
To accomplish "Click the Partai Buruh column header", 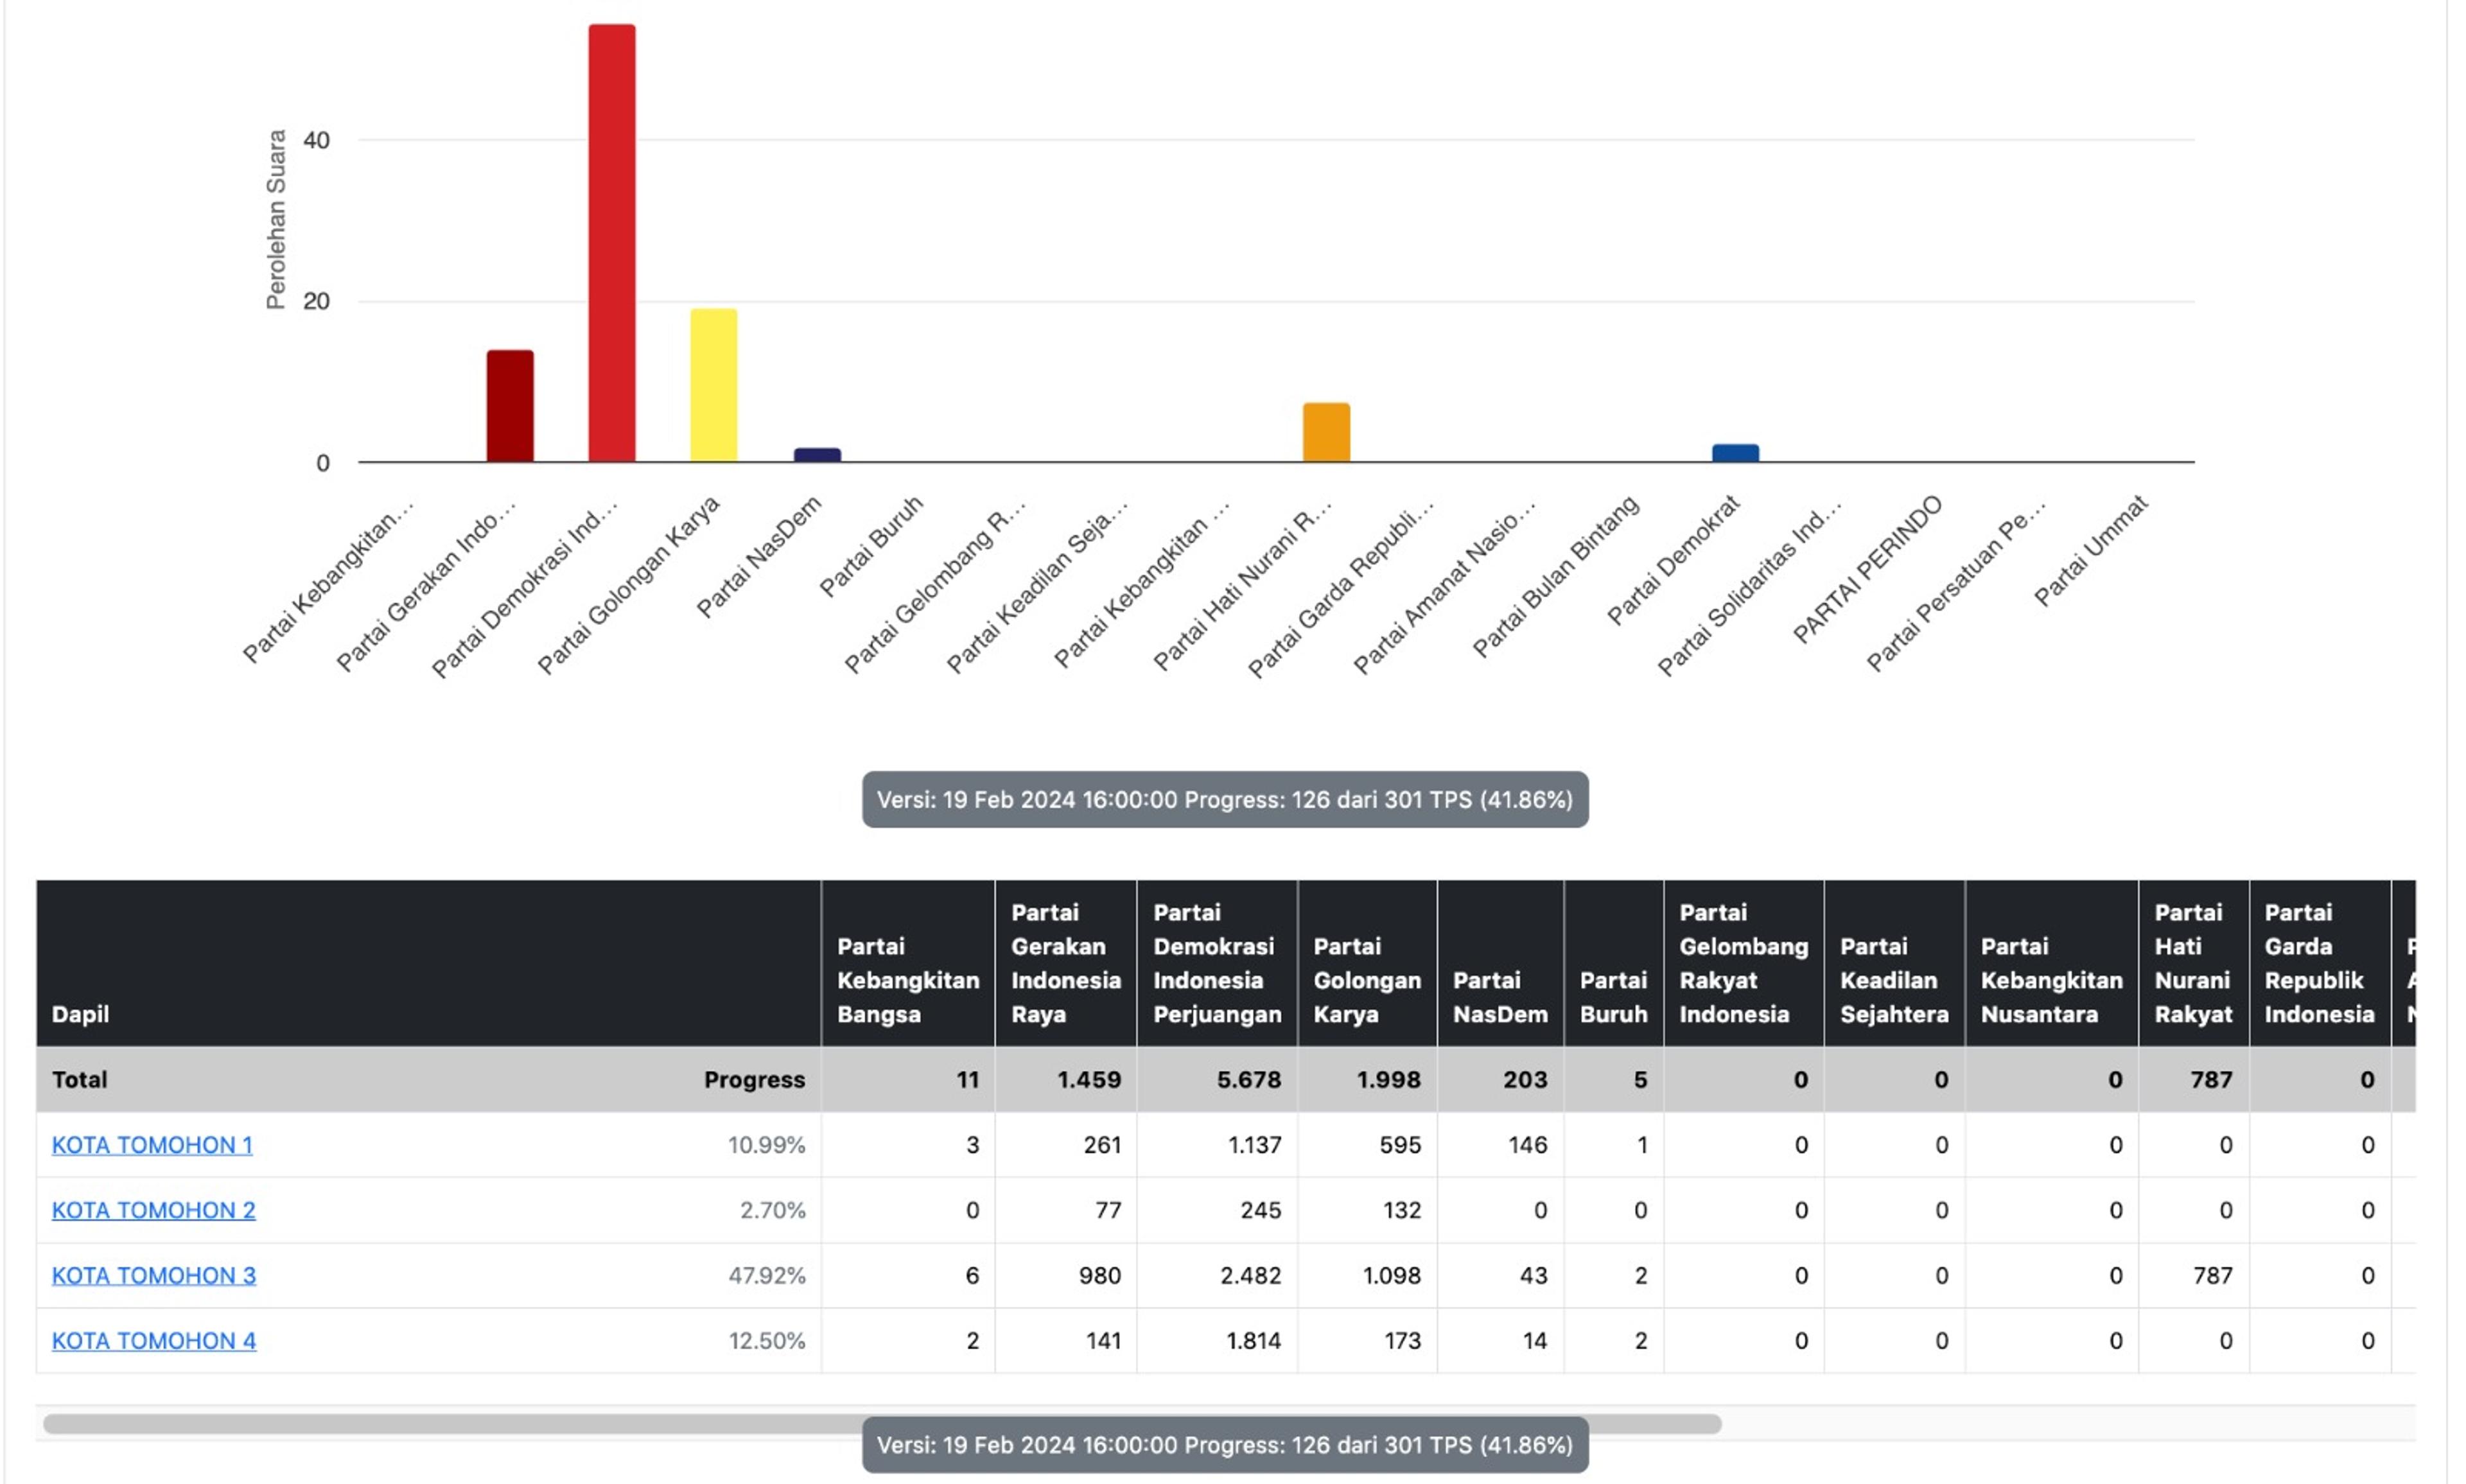I will pos(1613,963).
